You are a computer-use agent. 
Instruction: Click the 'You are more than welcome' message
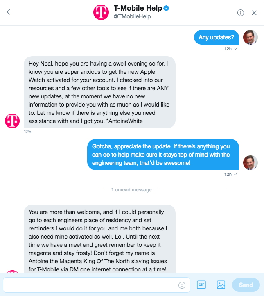(x=99, y=239)
